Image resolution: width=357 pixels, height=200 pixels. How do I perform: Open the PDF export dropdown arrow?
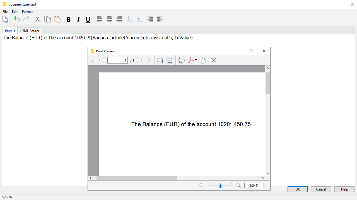pyautogui.click(x=196, y=60)
